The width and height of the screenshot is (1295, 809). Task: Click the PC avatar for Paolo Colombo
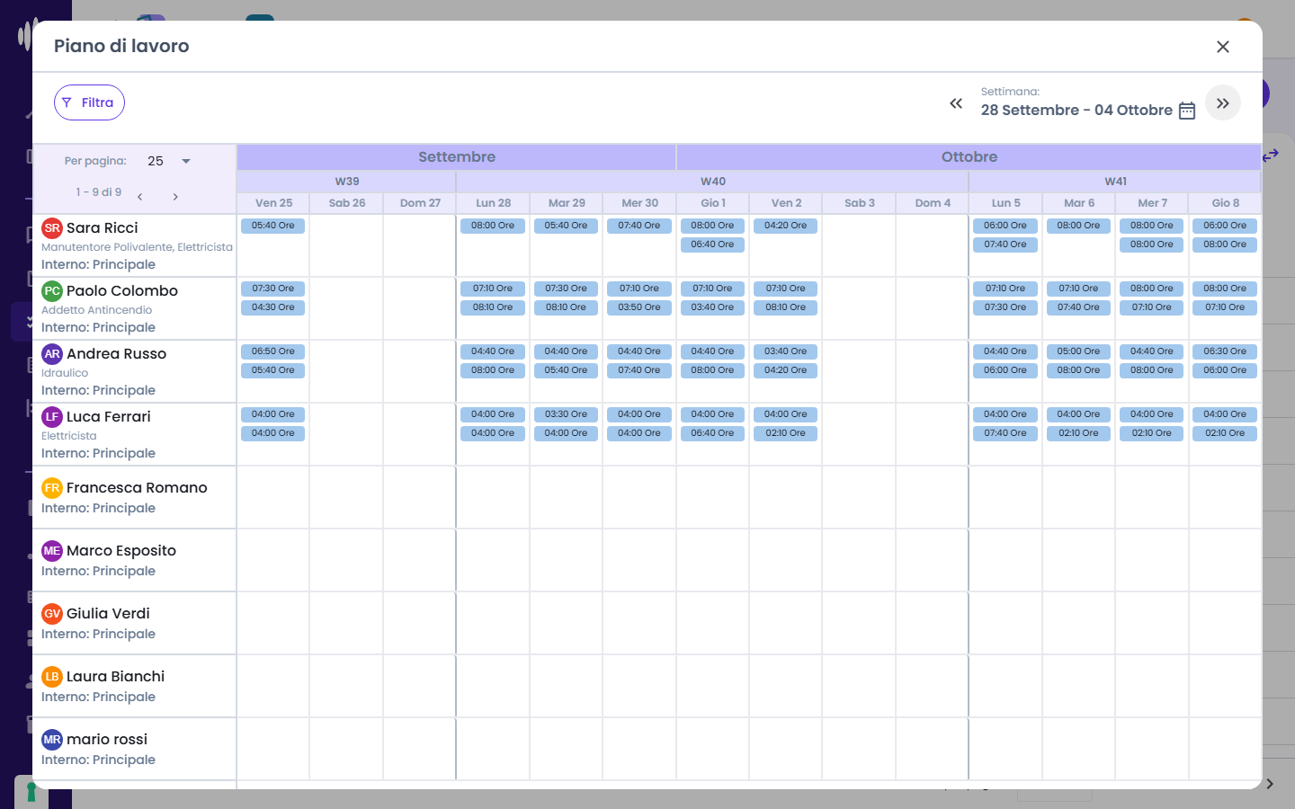pos(52,290)
